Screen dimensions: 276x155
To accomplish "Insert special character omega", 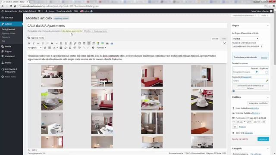I will (x=70, y=48).
